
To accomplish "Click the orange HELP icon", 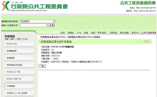I will 147,41.
